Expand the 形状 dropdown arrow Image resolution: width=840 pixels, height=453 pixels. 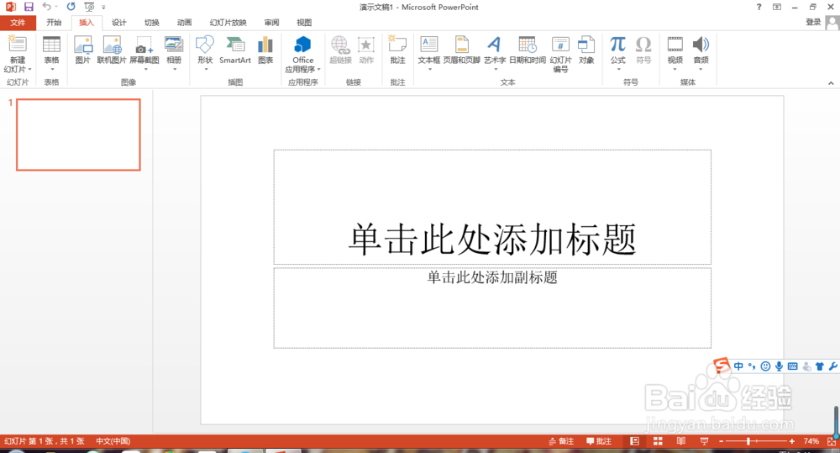[206, 69]
